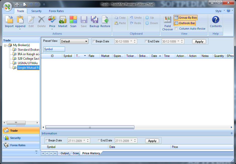236x164 pixels.
Task: Click the help icon next to Style
Action: click(228, 11)
